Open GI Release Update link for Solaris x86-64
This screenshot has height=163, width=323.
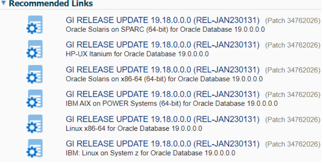tap(163, 70)
